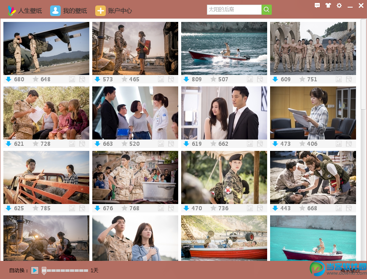Open the feedback chat bubble icon
The height and width of the screenshot is (279, 367).
(317, 5)
